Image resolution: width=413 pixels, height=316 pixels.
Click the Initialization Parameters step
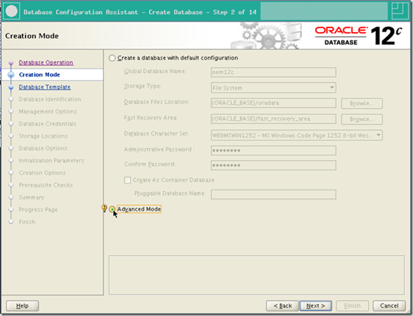51,161
